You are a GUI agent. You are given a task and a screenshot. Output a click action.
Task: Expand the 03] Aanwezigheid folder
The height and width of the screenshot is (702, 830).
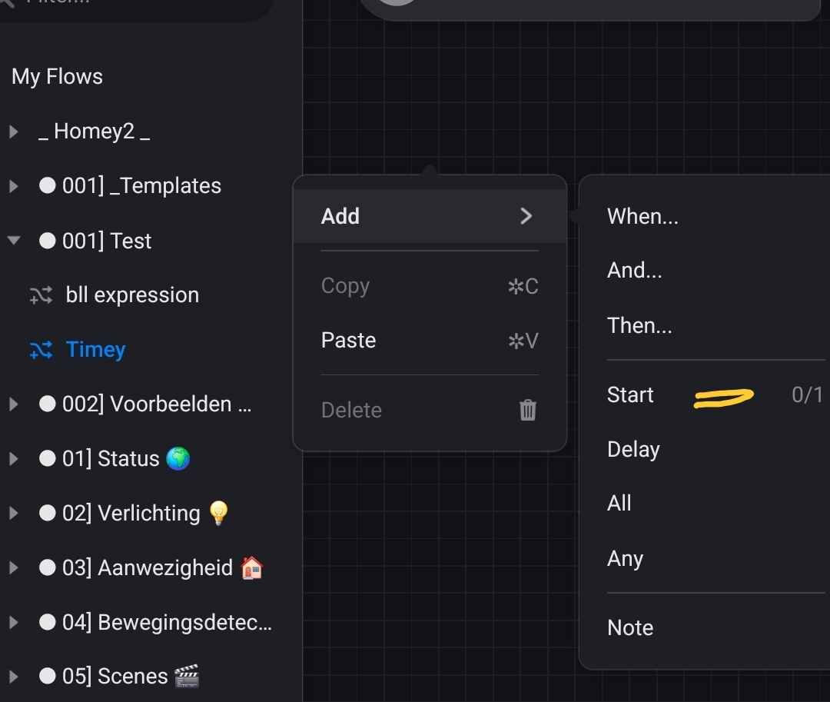tap(13, 567)
